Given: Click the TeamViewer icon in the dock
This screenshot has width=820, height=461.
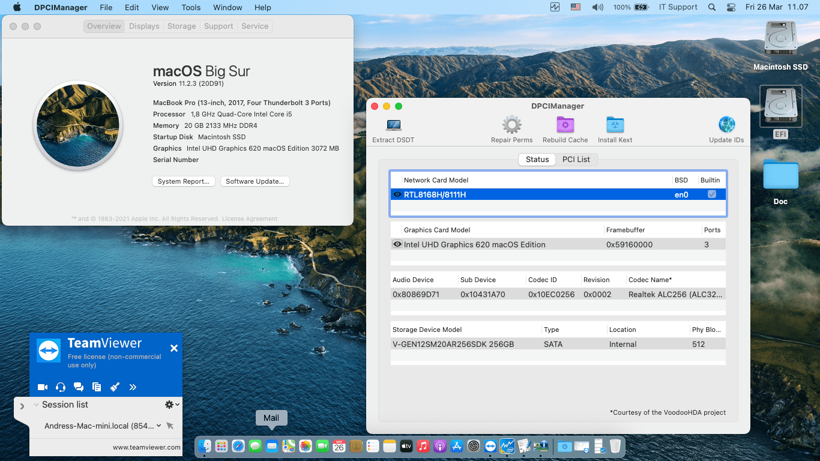Looking at the screenshot, I should (x=490, y=446).
